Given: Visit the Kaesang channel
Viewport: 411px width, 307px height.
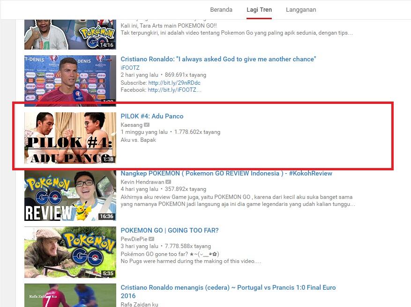Looking at the screenshot, I should [131, 125].
